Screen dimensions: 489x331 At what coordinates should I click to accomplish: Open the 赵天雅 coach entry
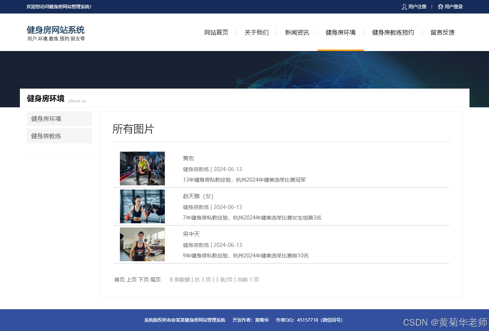coord(198,196)
